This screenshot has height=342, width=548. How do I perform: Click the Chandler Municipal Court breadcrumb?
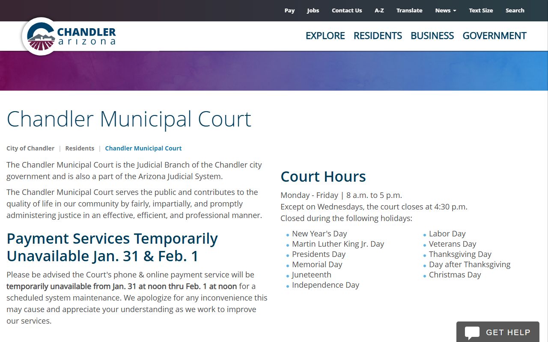click(x=143, y=148)
